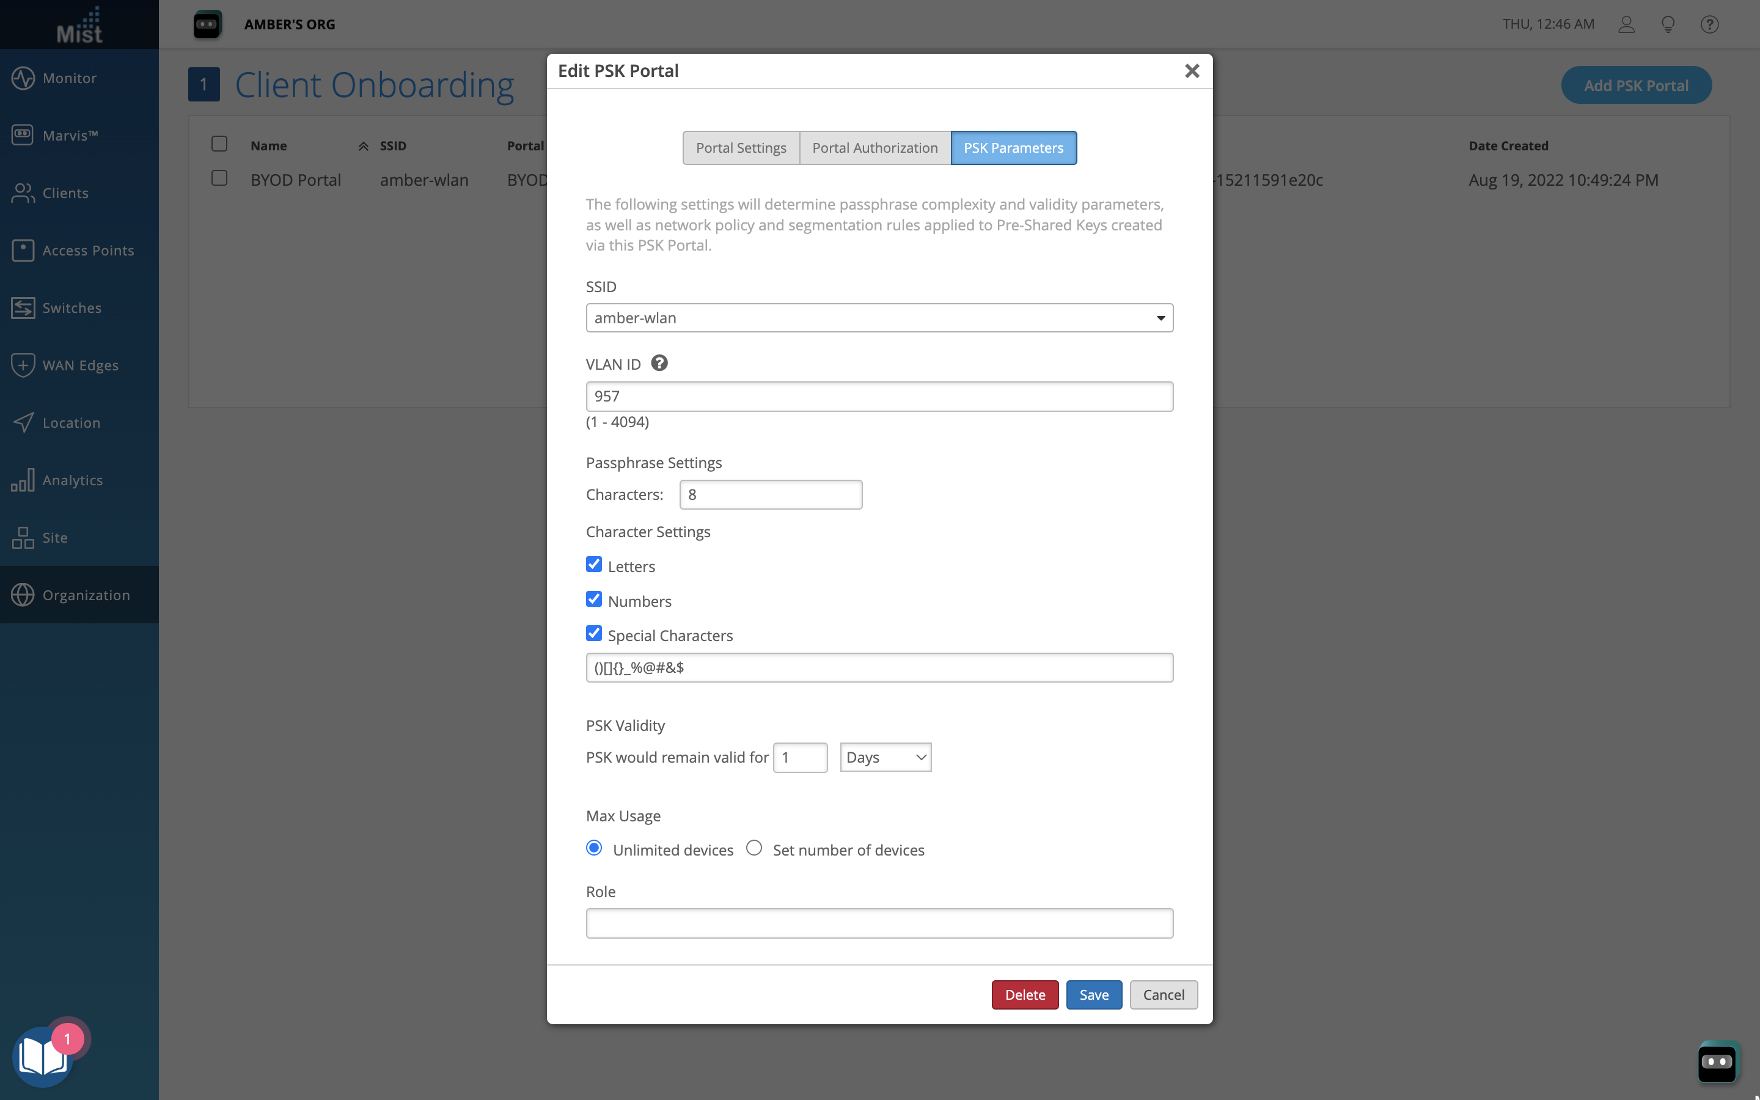The width and height of the screenshot is (1760, 1100).
Task: Click the Save button
Action: tap(1093, 994)
